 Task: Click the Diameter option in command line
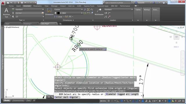111,94
